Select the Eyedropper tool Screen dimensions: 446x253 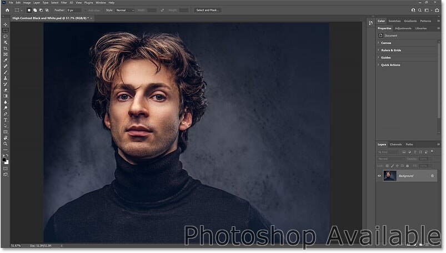click(6, 60)
